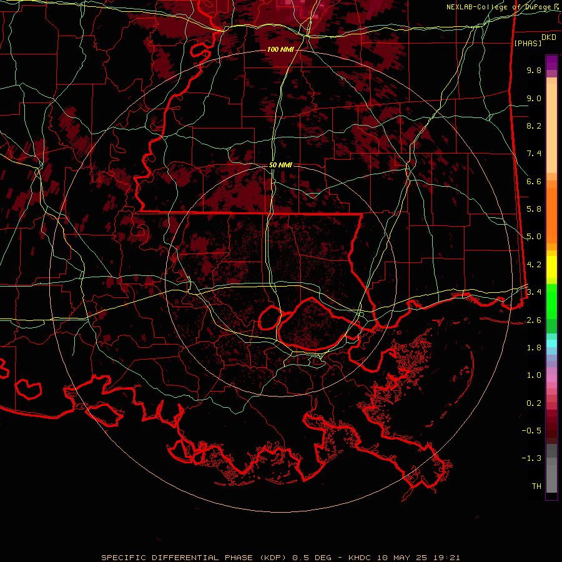
Task: Click the 5.8 scale value
Action: click(x=534, y=209)
